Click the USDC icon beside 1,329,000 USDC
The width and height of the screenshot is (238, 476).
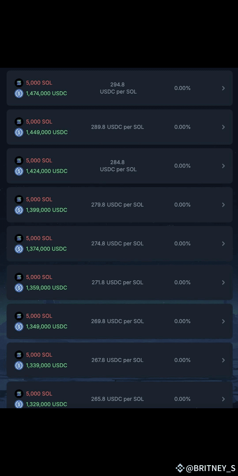click(19, 404)
